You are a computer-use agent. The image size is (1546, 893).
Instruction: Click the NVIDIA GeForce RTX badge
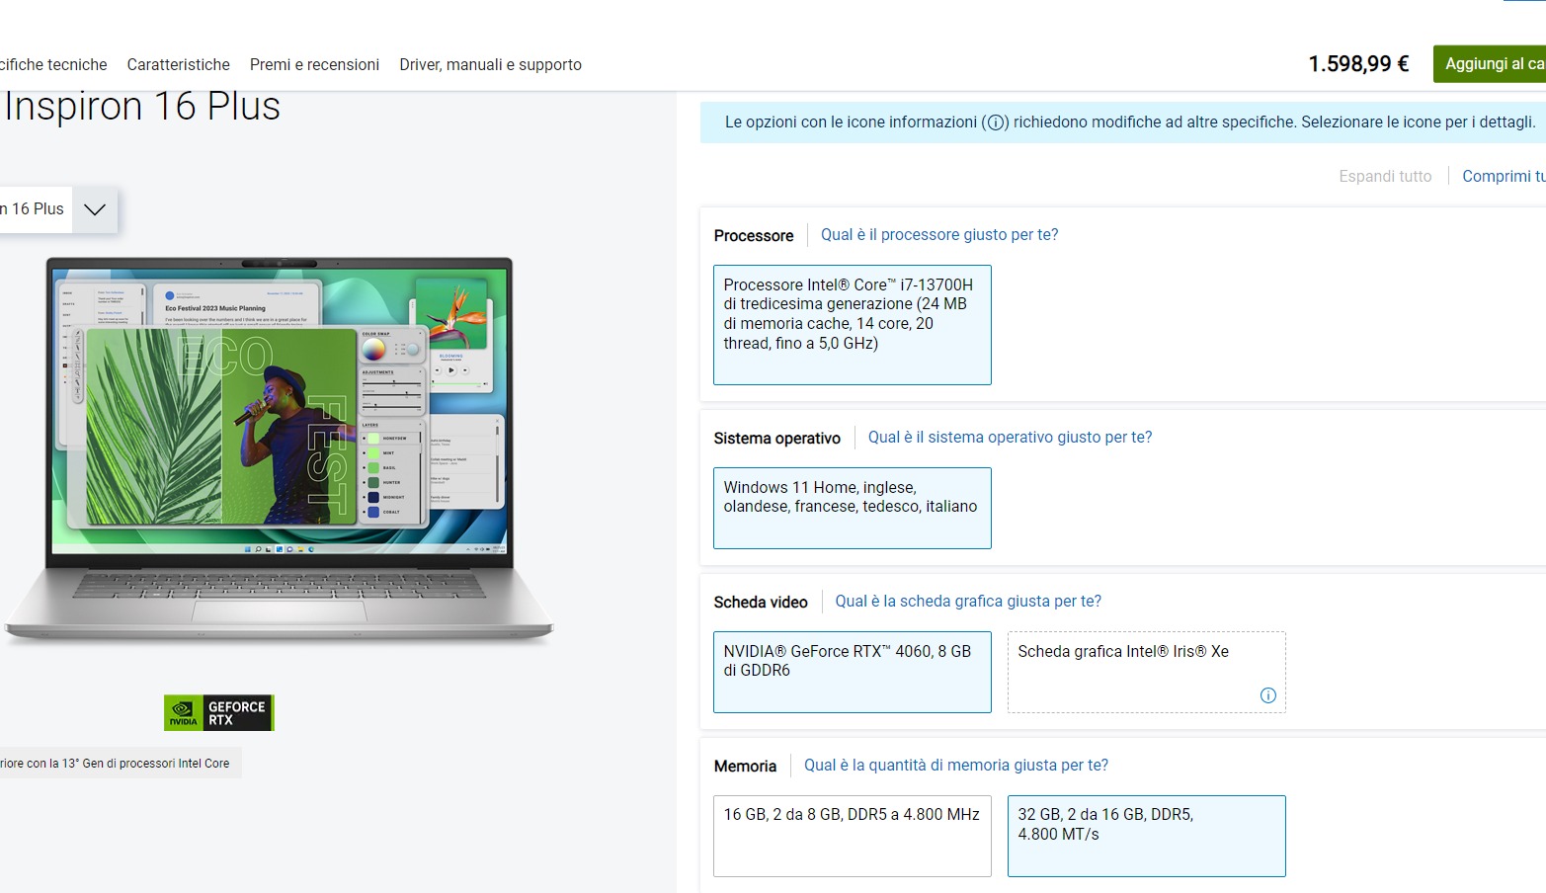[219, 712]
